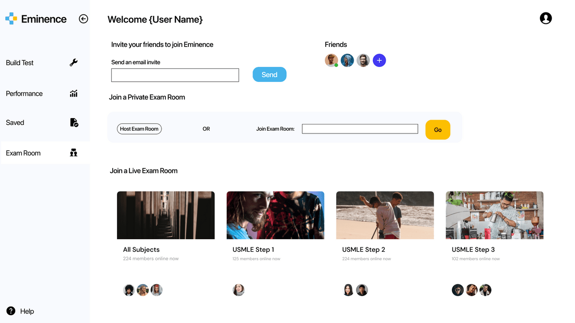The width and height of the screenshot is (575, 323).
Task: Open the user profile avatar icon
Action: pos(545,18)
